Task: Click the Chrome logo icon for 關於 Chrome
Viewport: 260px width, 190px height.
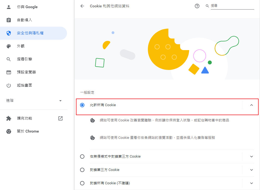Action: (9, 131)
